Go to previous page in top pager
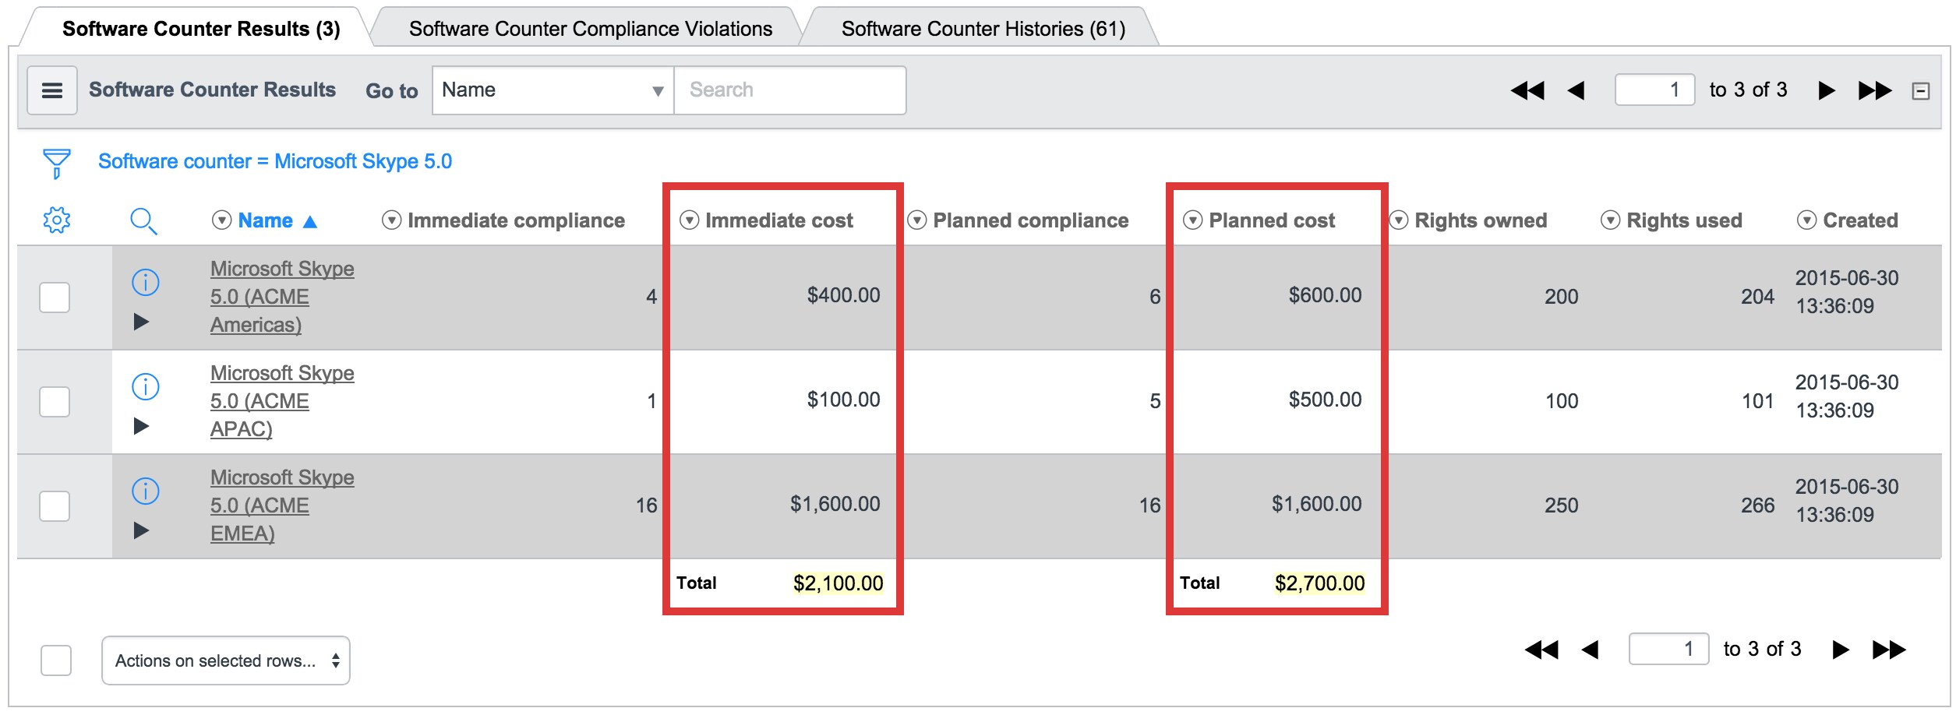 pos(1576,90)
